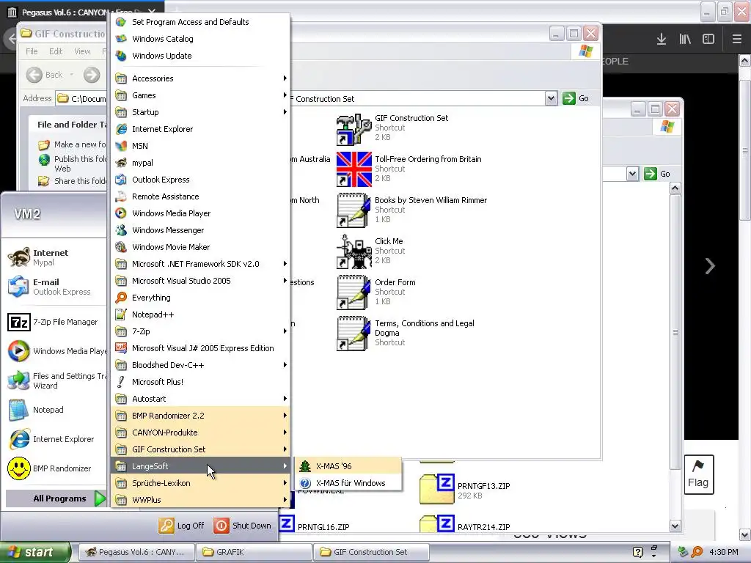Open Windows Catalog entry
This screenshot has width=751, height=563.
click(x=200, y=39)
